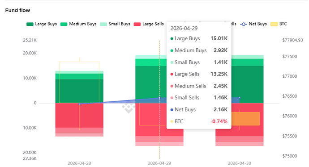Click the BTC yellow legend swatch

pyautogui.click(x=274, y=24)
